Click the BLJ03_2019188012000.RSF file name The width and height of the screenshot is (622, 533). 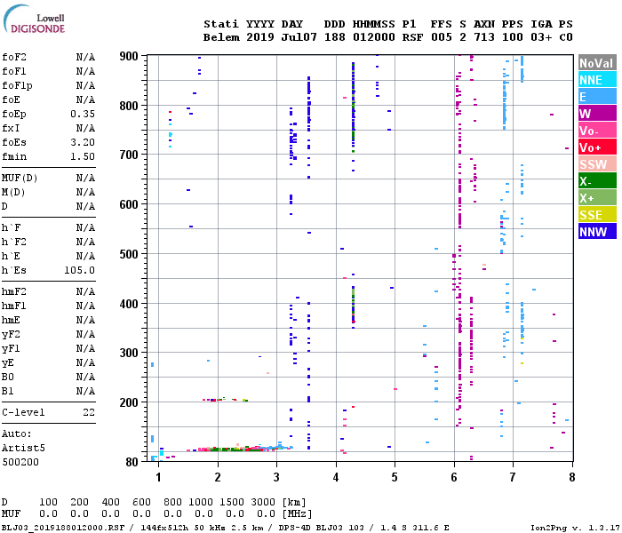pos(63,528)
